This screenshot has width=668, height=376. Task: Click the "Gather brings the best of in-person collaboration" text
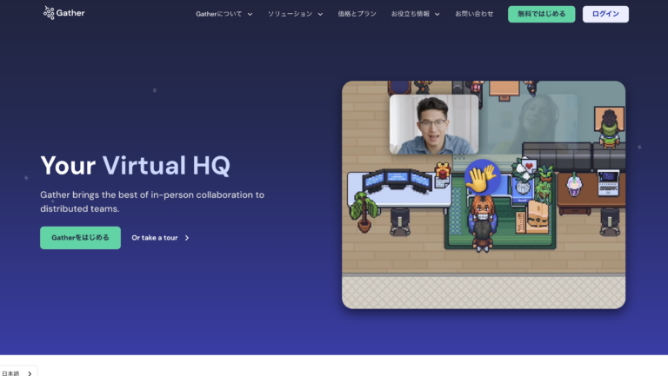coord(152,201)
